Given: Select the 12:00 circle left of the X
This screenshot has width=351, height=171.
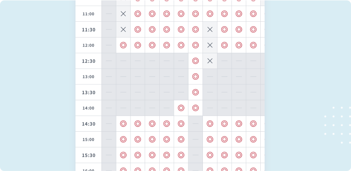Looking at the screenshot, I should click(x=196, y=45).
